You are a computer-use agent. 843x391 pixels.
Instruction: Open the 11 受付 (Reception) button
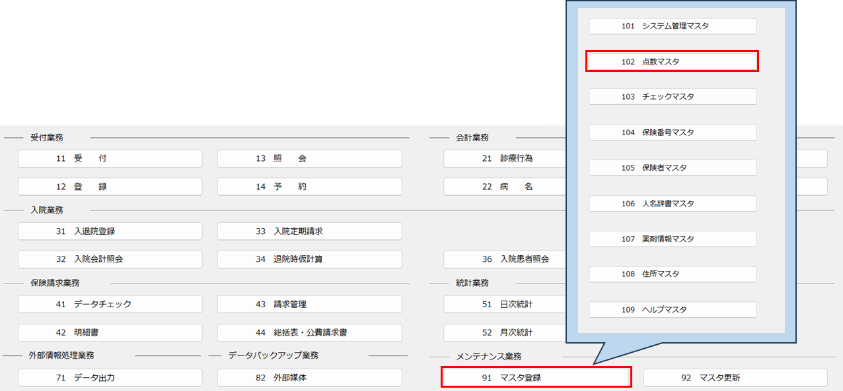[x=110, y=158]
